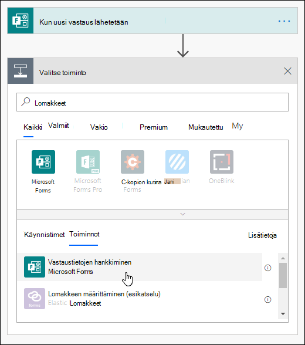Show info for Vastaustietojen hankkiminen action

(x=267, y=268)
